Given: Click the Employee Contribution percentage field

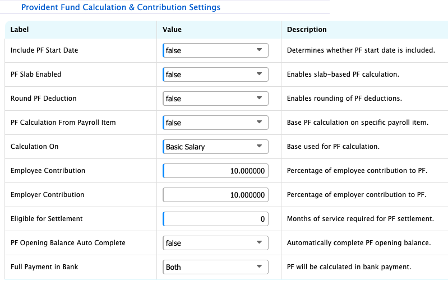Looking at the screenshot, I should pyautogui.click(x=215, y=171).
